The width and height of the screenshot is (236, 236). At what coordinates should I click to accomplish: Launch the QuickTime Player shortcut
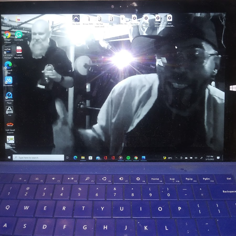9,98
